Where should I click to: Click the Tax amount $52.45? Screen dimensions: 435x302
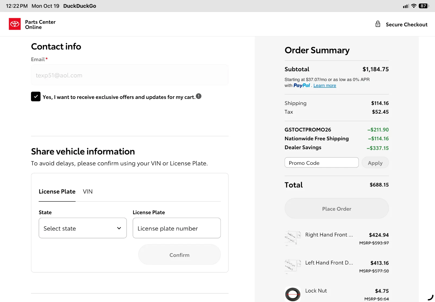(x=380, y=112)
